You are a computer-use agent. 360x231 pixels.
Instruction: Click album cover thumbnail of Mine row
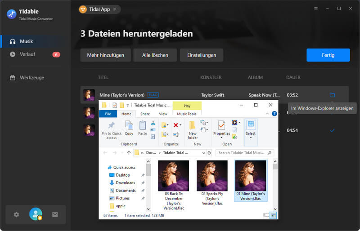pos(89,95)
